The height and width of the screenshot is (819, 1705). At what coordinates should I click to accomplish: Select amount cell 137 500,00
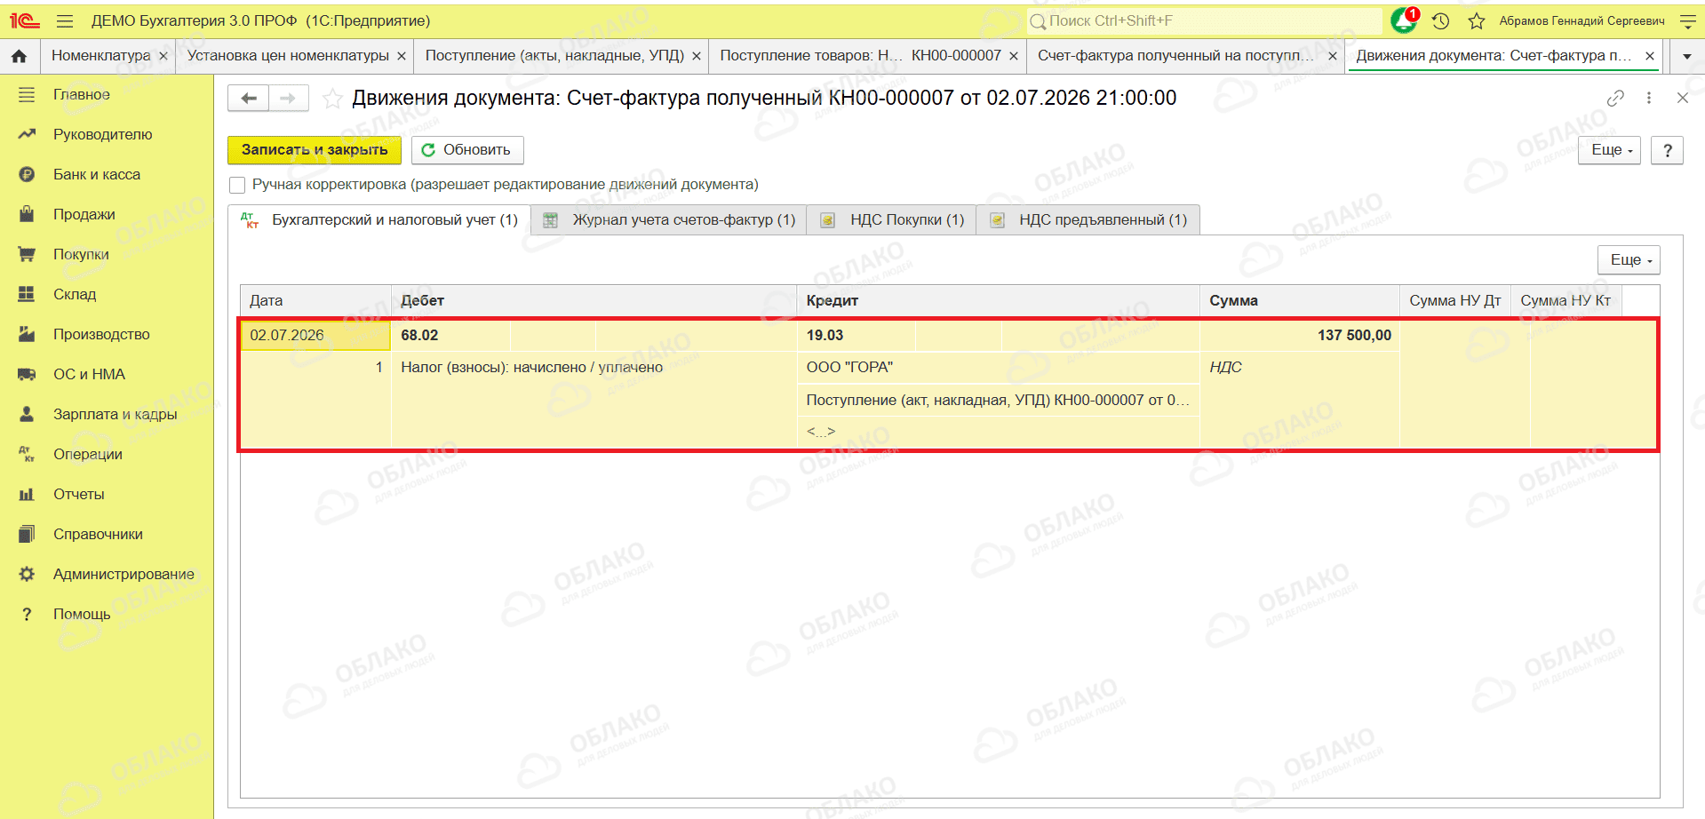(x=1300, y=336)
